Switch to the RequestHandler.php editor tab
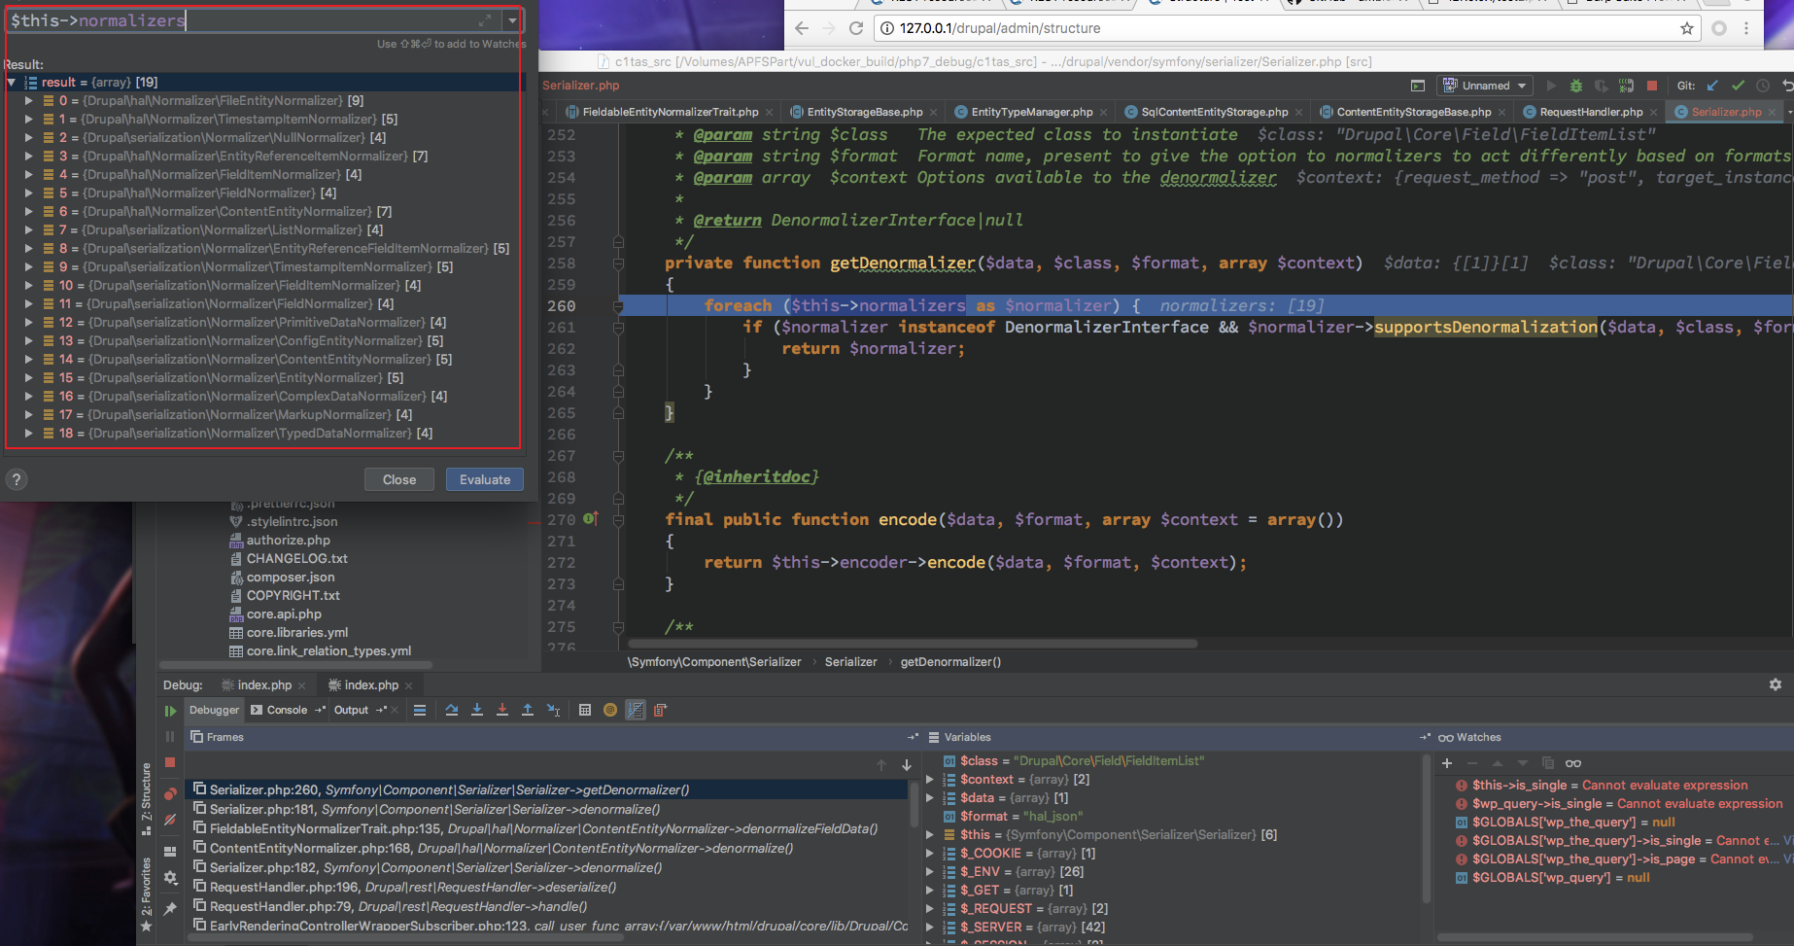This screenshot has height=946, width=1794. tap(1590, 112)
